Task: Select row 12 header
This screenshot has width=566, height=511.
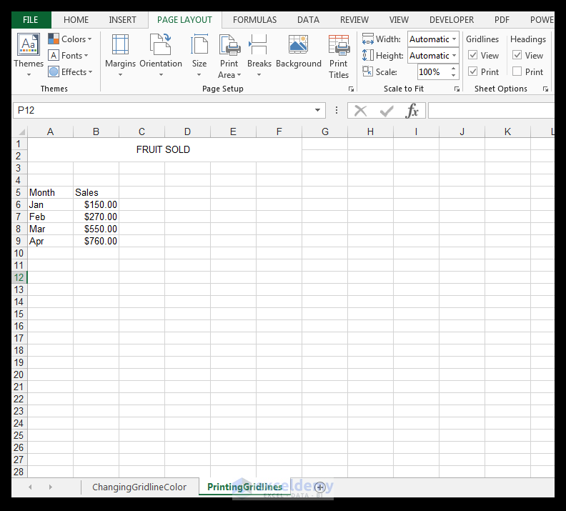Action: pyautogui.click(x=19, y=277)
